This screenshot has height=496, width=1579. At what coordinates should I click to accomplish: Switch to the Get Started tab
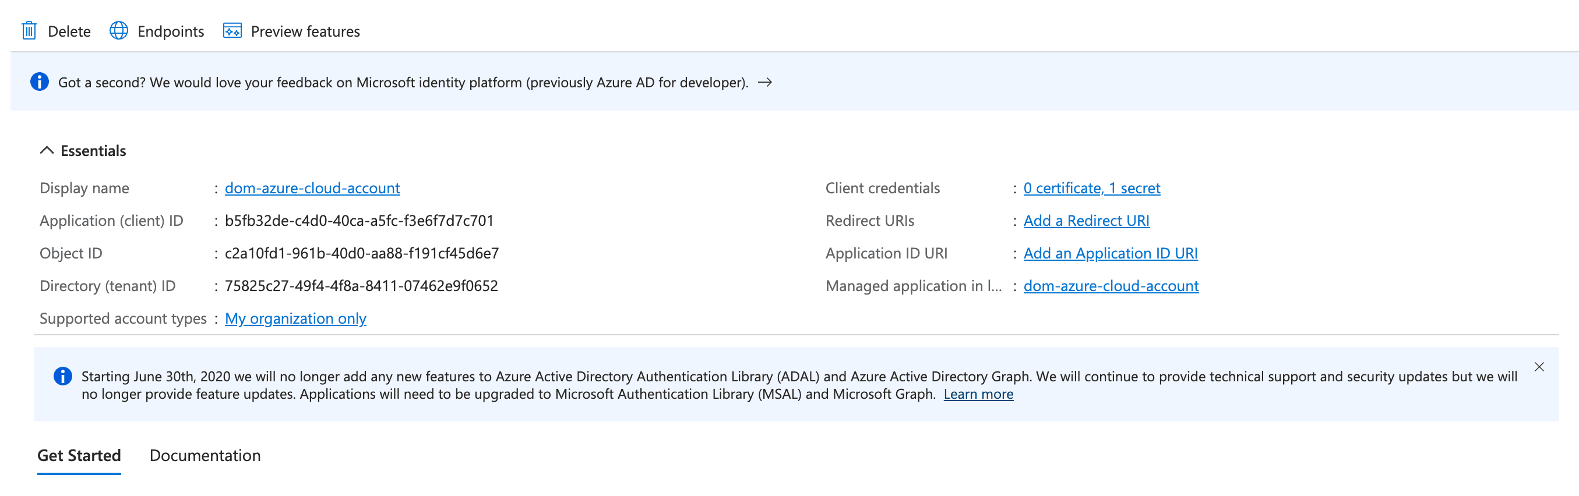pos(79,456)
